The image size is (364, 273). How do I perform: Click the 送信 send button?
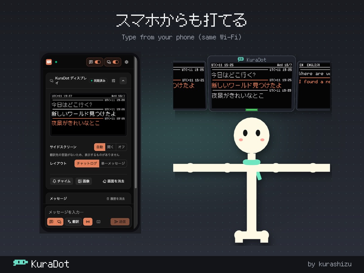pos(120,222)
